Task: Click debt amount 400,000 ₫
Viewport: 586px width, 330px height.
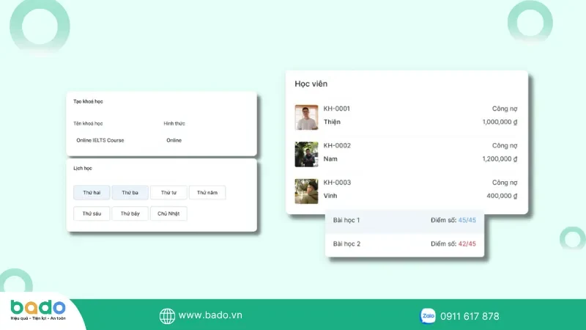Action: 502,196
